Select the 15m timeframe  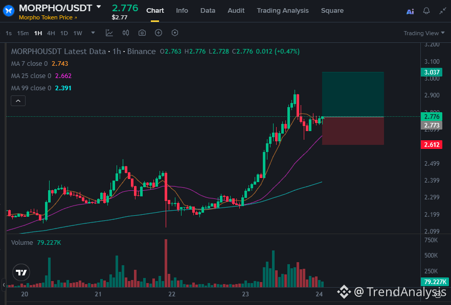point(22,33)
